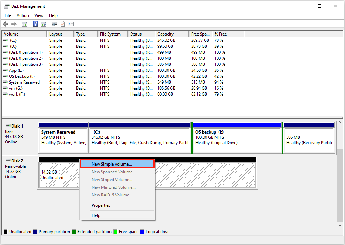The image size is (345, 245).
Task: Click the drive icon beside work (F:)
Action: 5,94
